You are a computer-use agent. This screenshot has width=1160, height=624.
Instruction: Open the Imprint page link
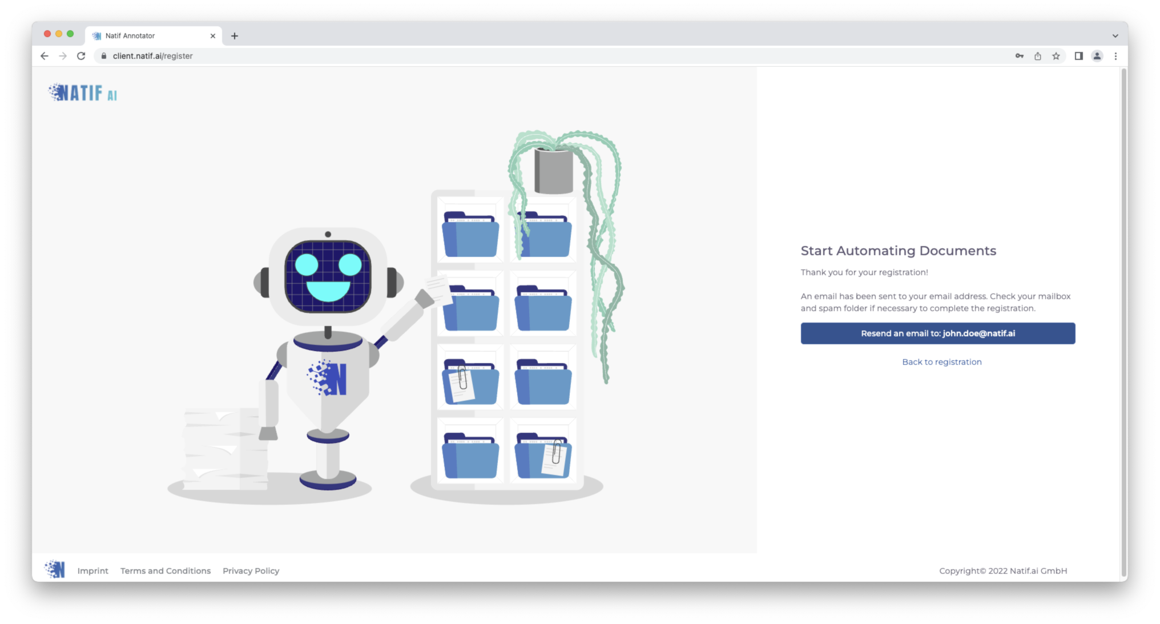tap(92, 570)
